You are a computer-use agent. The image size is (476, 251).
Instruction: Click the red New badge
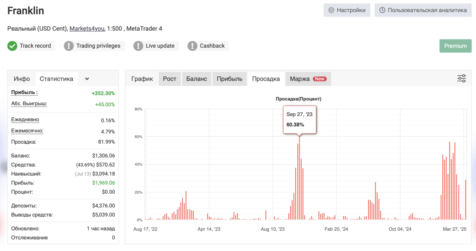(x=320, y=79)
